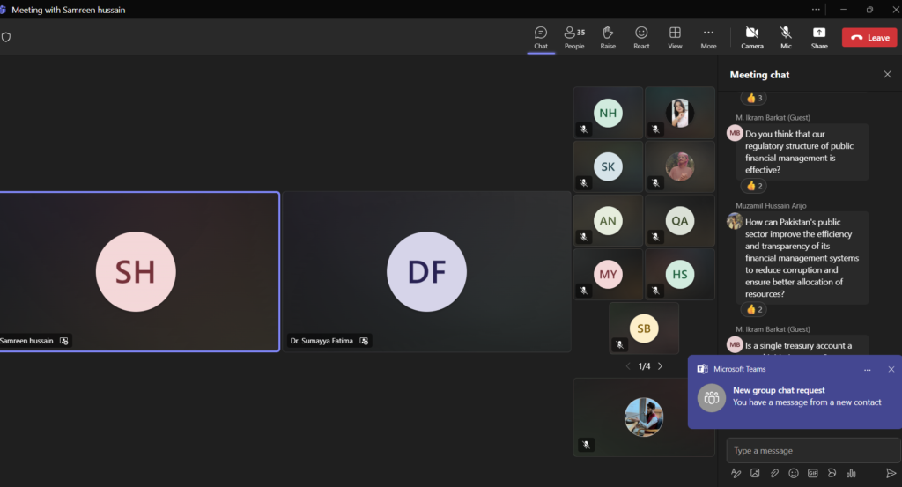Go to next participants page
The height and width of the screenshot is (487, 902).
point(661,366)
